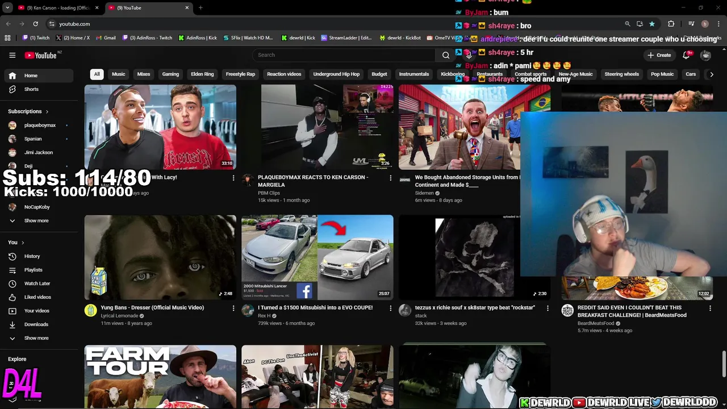
Task: Click the YouTube logo
Action: 41,55
